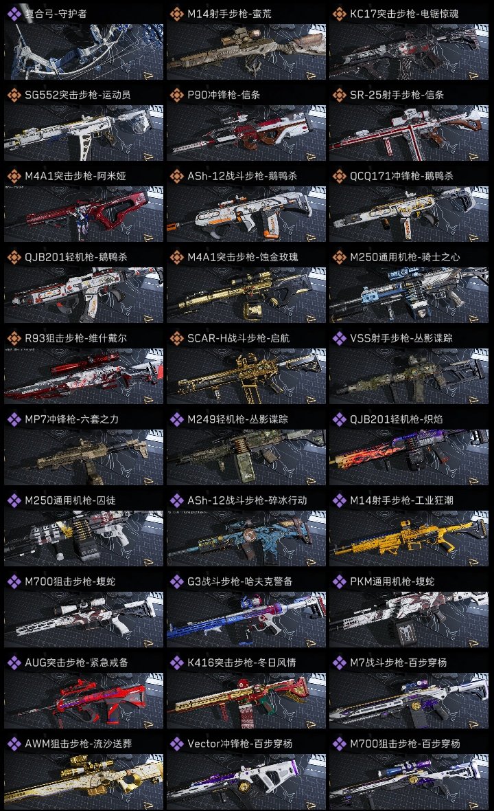Click the purple rarity icon beside VSS射手步枪-丛影谍踪

[339, 338]
